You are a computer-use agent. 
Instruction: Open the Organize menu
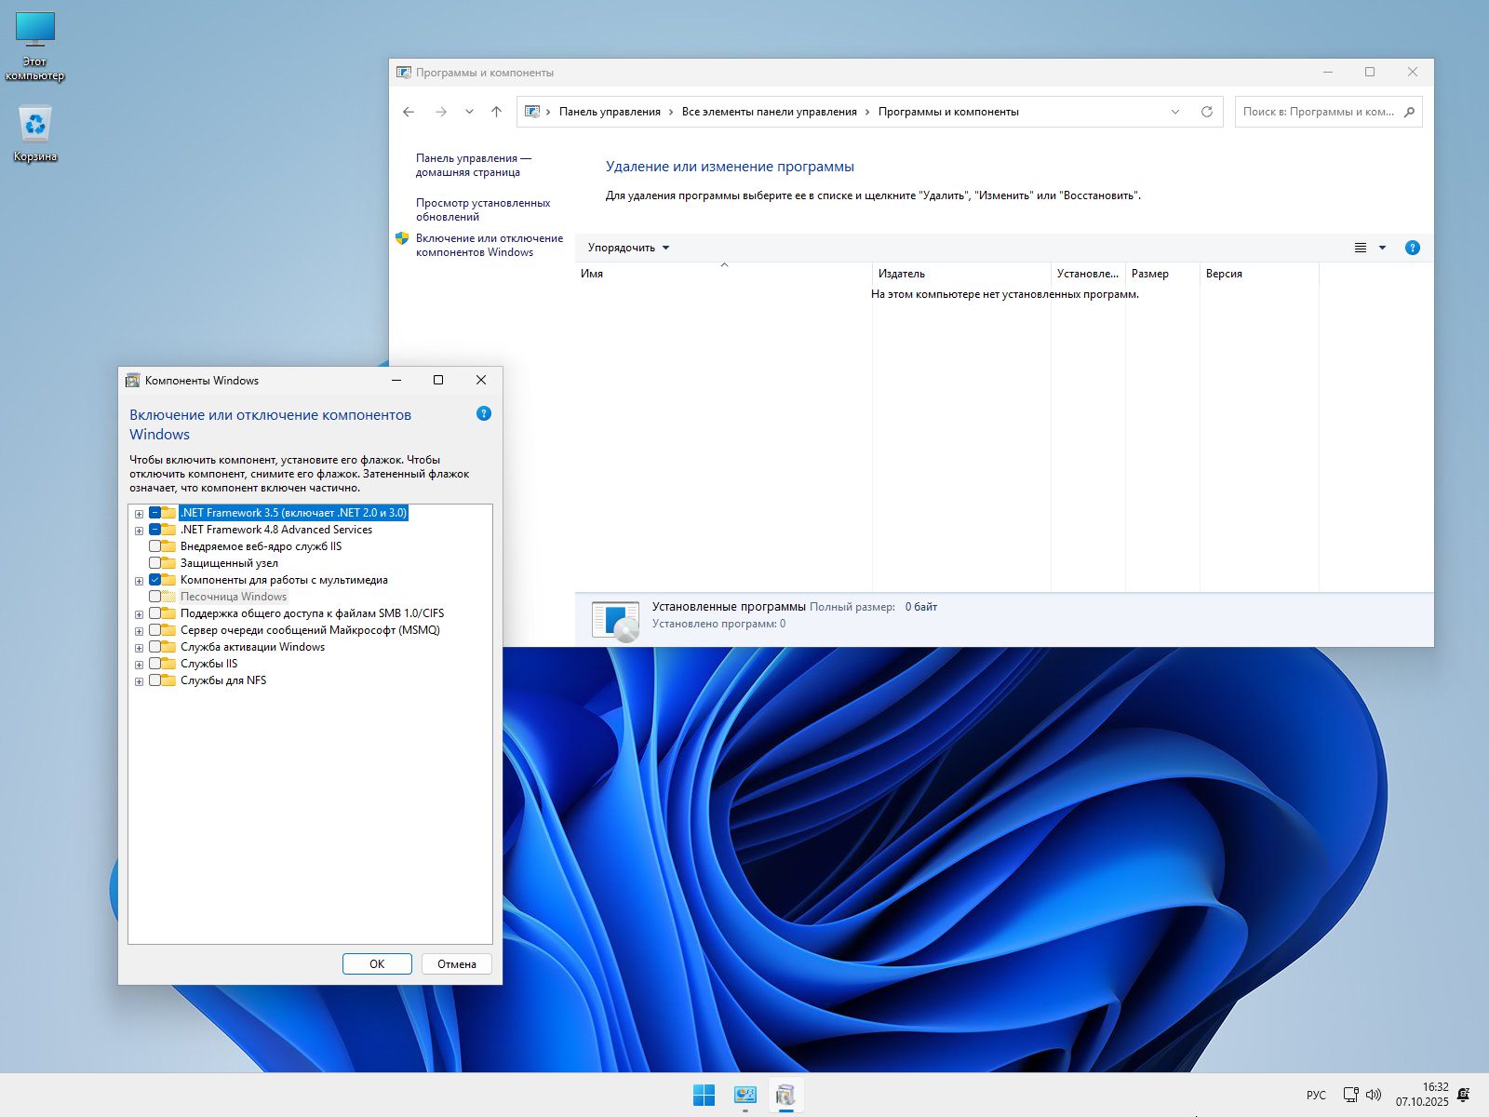tap(628, 248)
